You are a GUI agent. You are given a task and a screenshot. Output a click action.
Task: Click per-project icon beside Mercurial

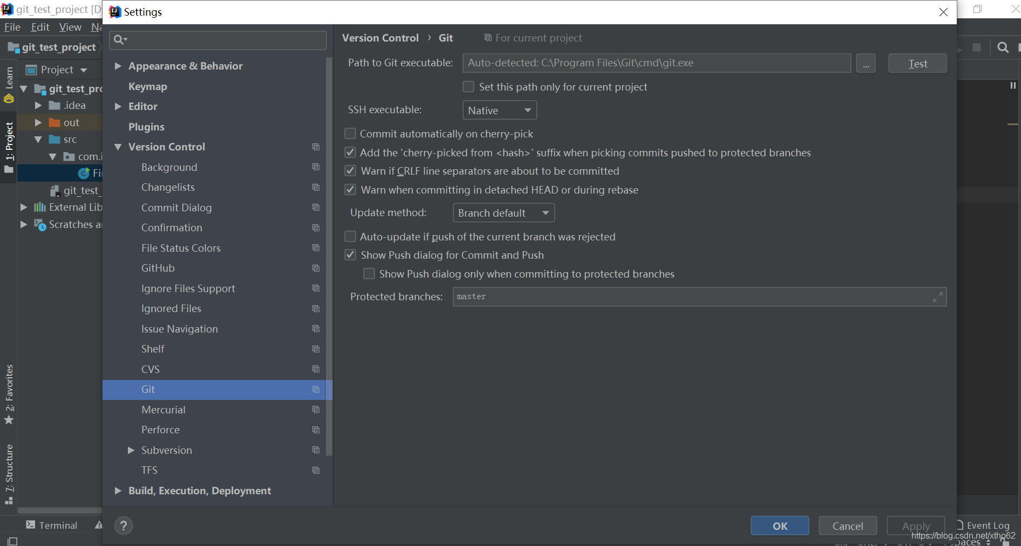pos(316,410)
